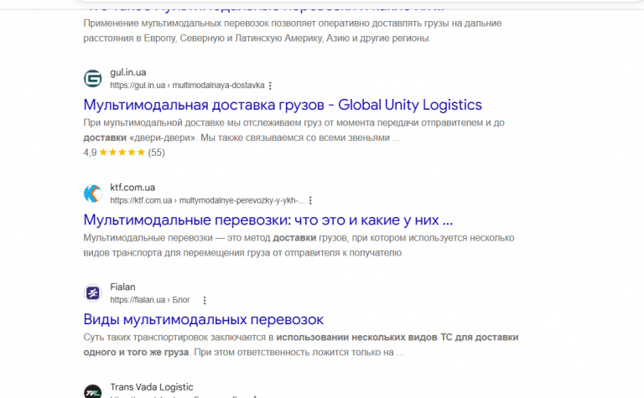Click URL https://gul.in.ua › multimodalnaya-dostavka

tap(187, 85)
